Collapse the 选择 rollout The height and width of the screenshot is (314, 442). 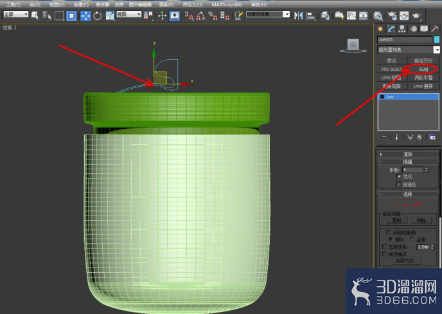click(x=407, y=194)
